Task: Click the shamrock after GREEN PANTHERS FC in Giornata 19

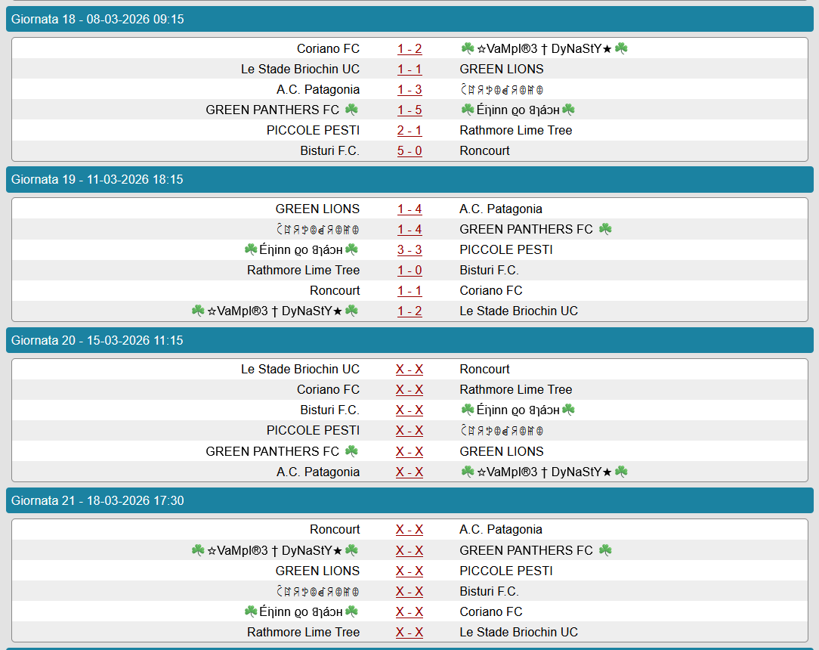Action: tap(605, 229)
